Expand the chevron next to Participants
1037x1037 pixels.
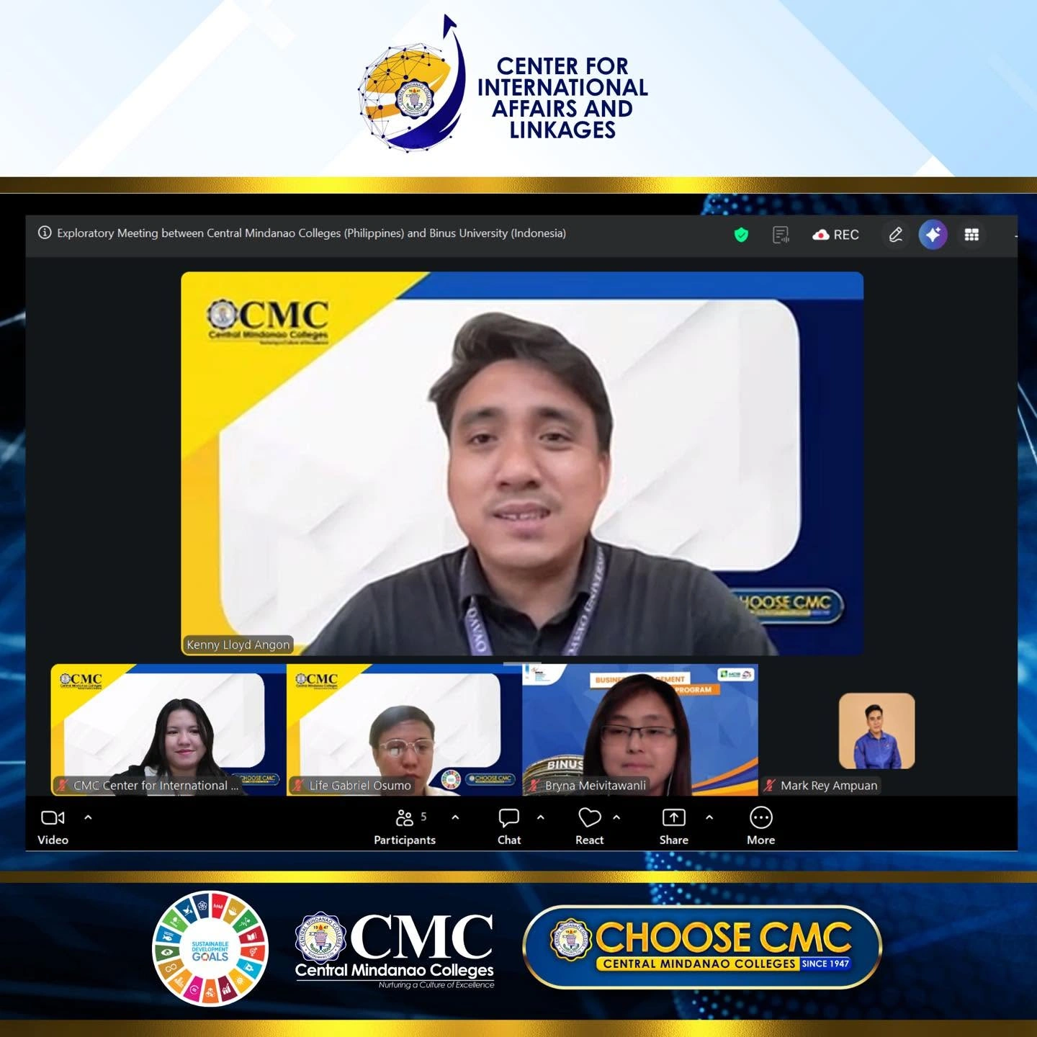click(455, 817)
